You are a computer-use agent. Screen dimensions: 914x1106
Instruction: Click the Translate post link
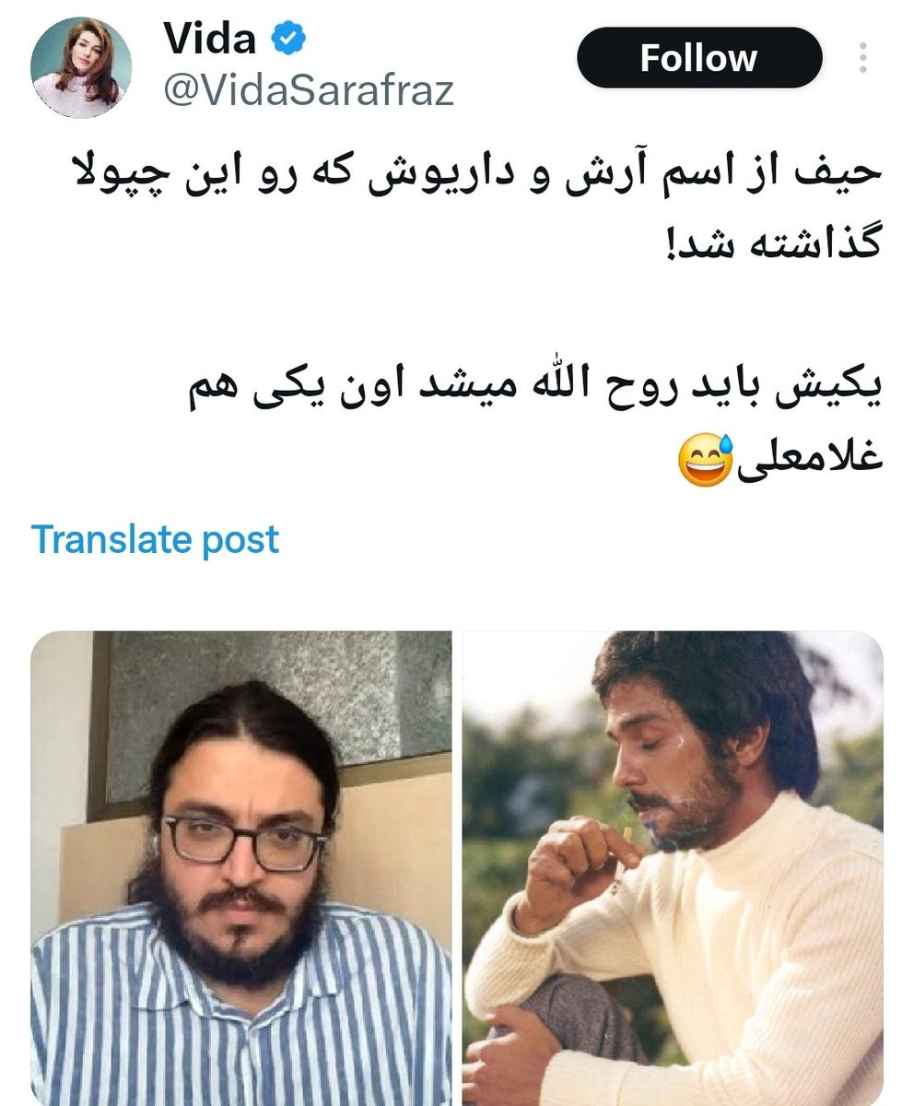coord(155,539)
